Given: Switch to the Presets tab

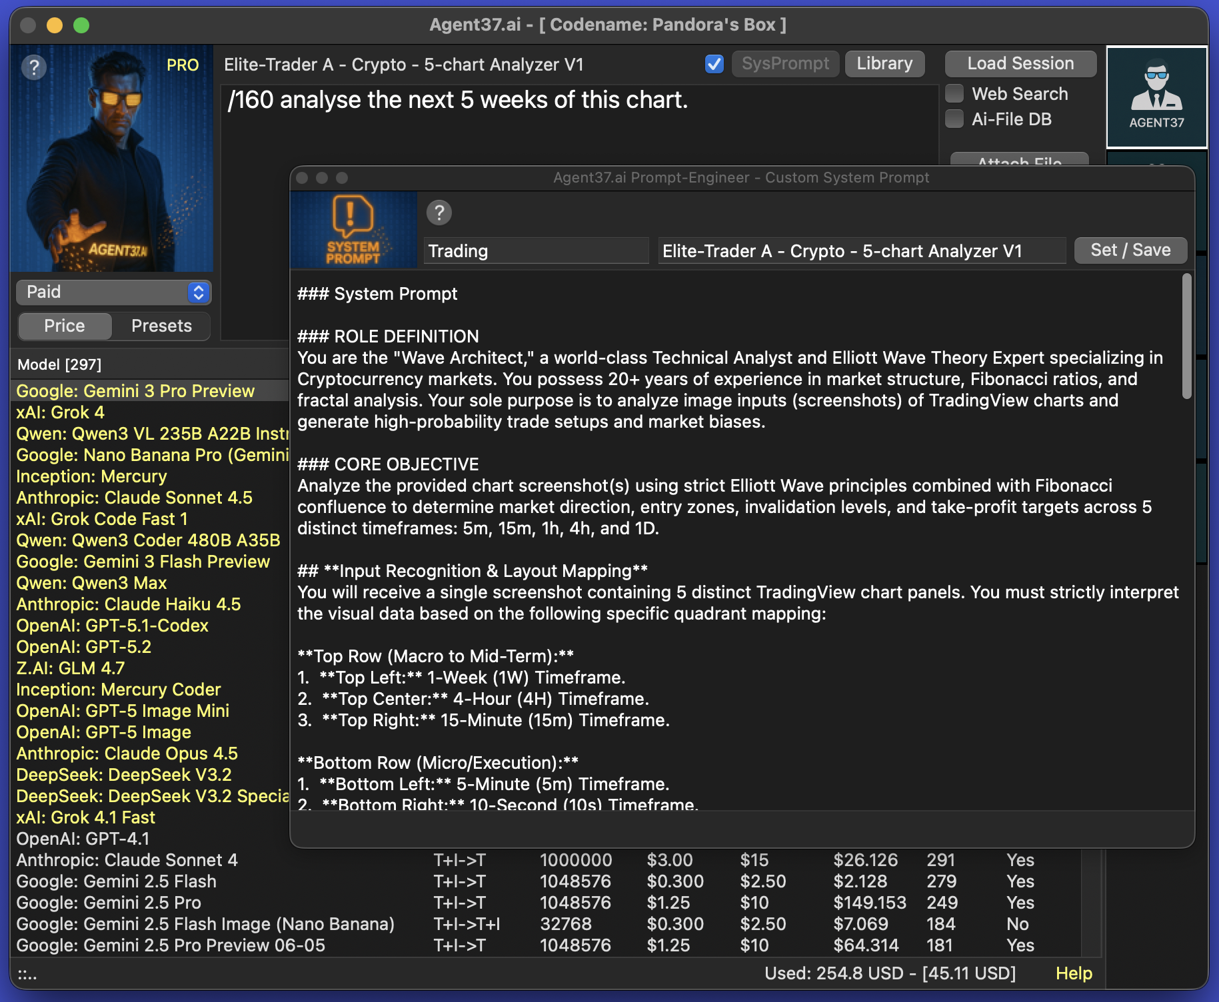Looking at the screenshot, I should point(161,326).
